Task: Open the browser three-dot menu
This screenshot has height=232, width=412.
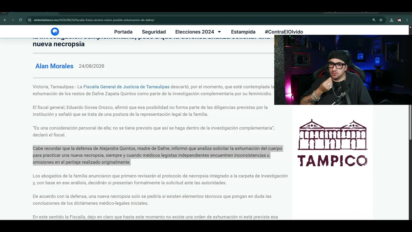Action: click(407, 20)
